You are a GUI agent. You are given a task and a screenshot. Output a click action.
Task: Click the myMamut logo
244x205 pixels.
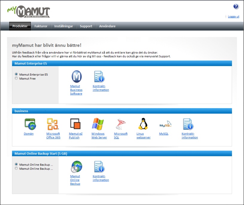coord(28,11)
